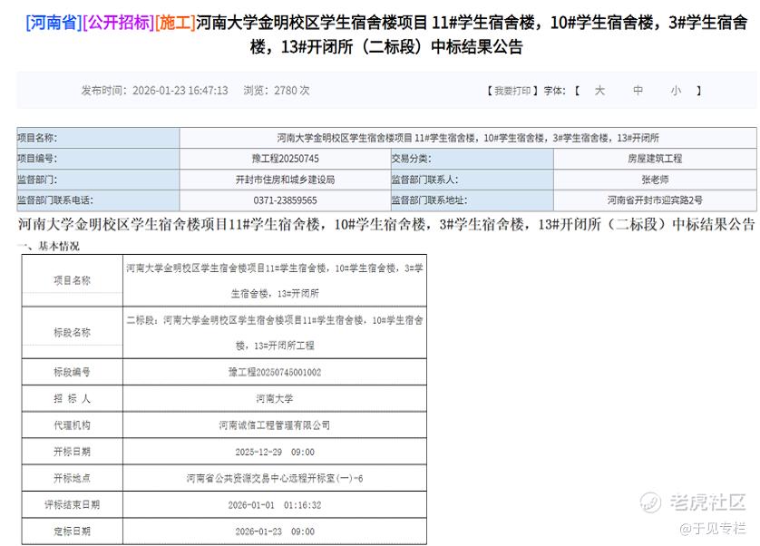Select award date 2026-01-23 09:00
760x546 pixels.
[275, 531]
